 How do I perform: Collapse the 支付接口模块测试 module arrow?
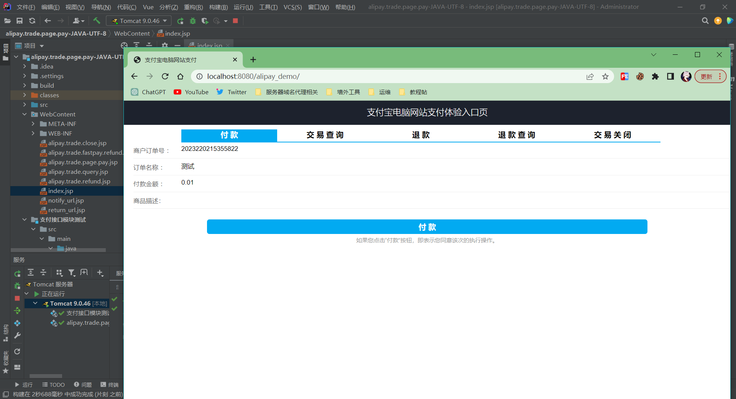click(25, 219)
